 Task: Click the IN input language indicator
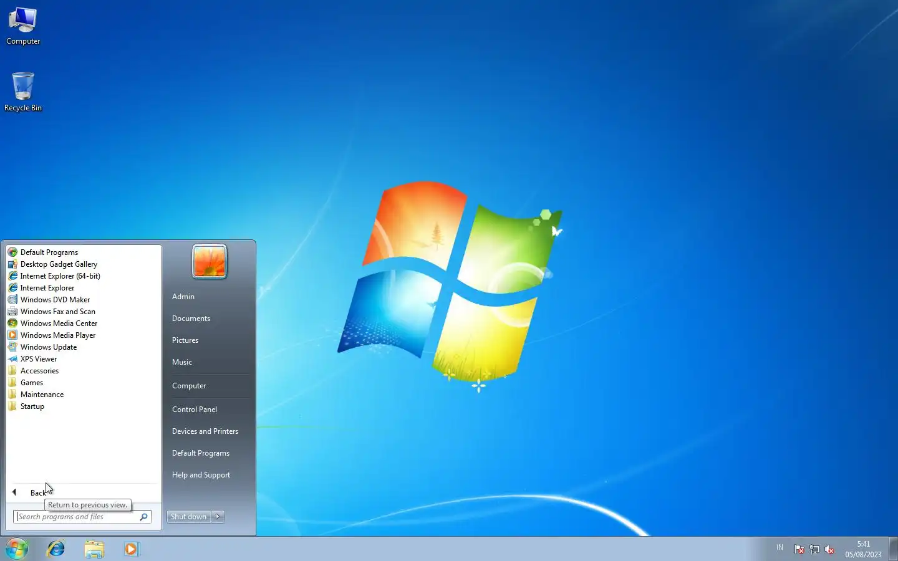[x=780, y=547]
